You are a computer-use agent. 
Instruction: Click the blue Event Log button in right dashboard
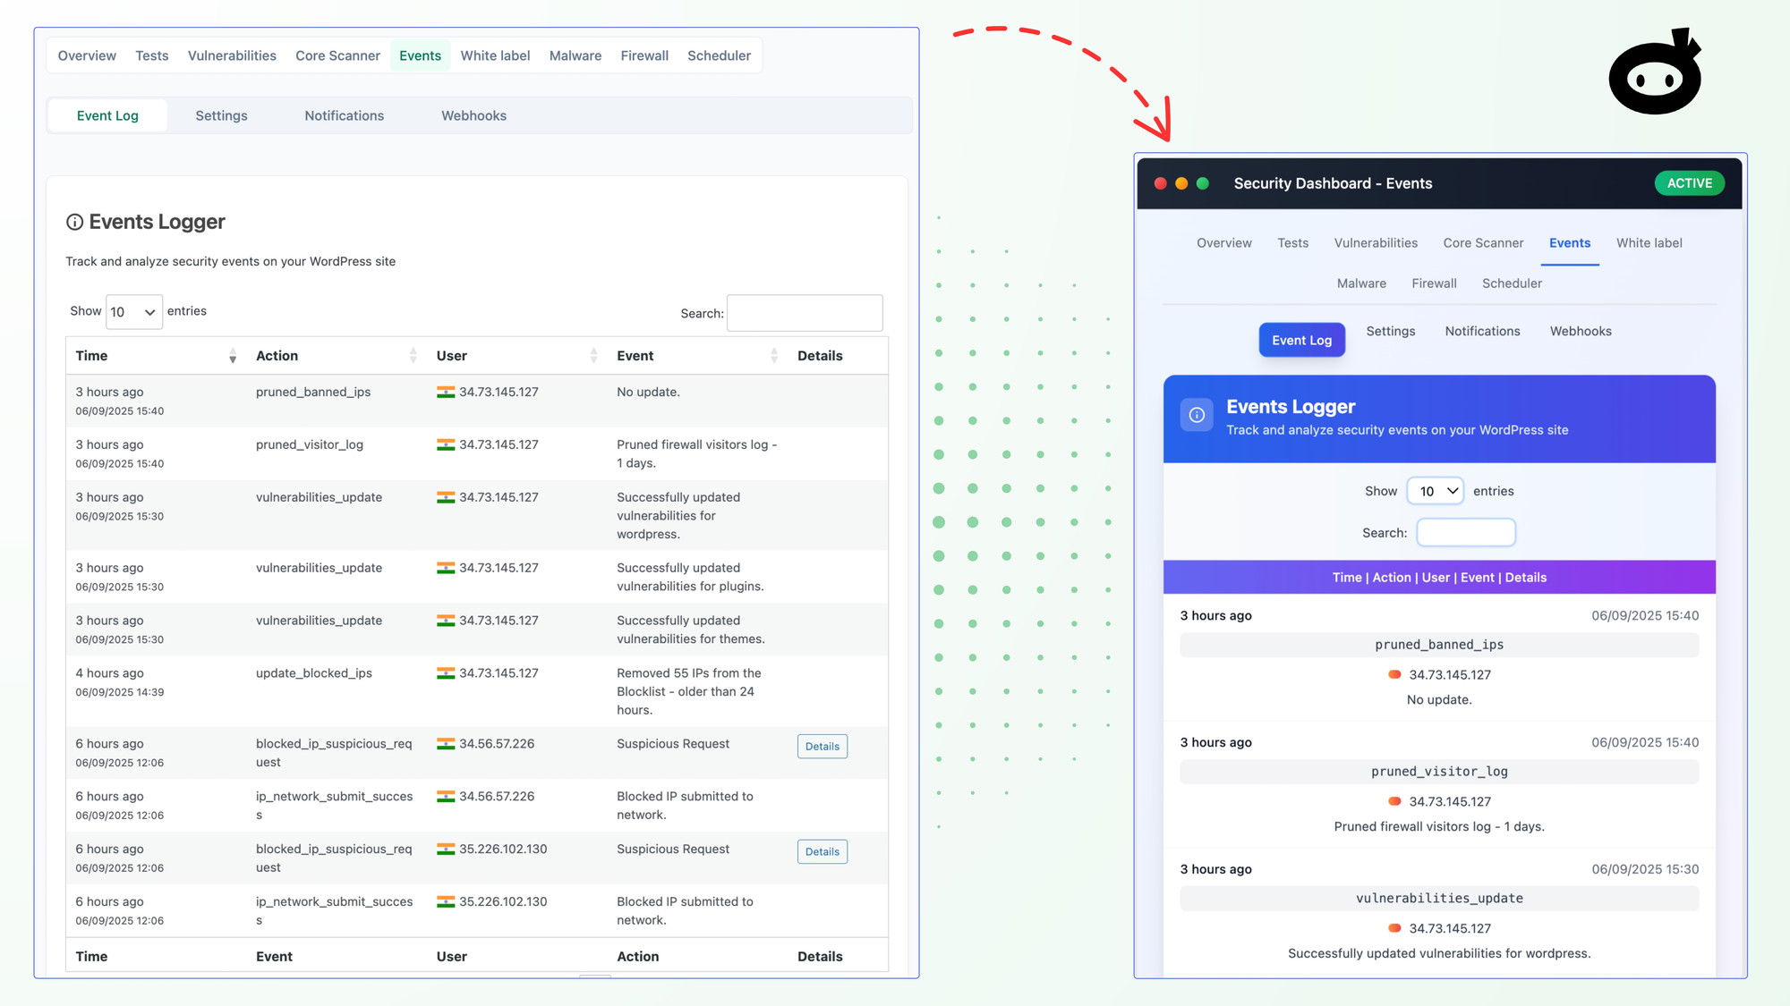click(x=1301, y=340)
